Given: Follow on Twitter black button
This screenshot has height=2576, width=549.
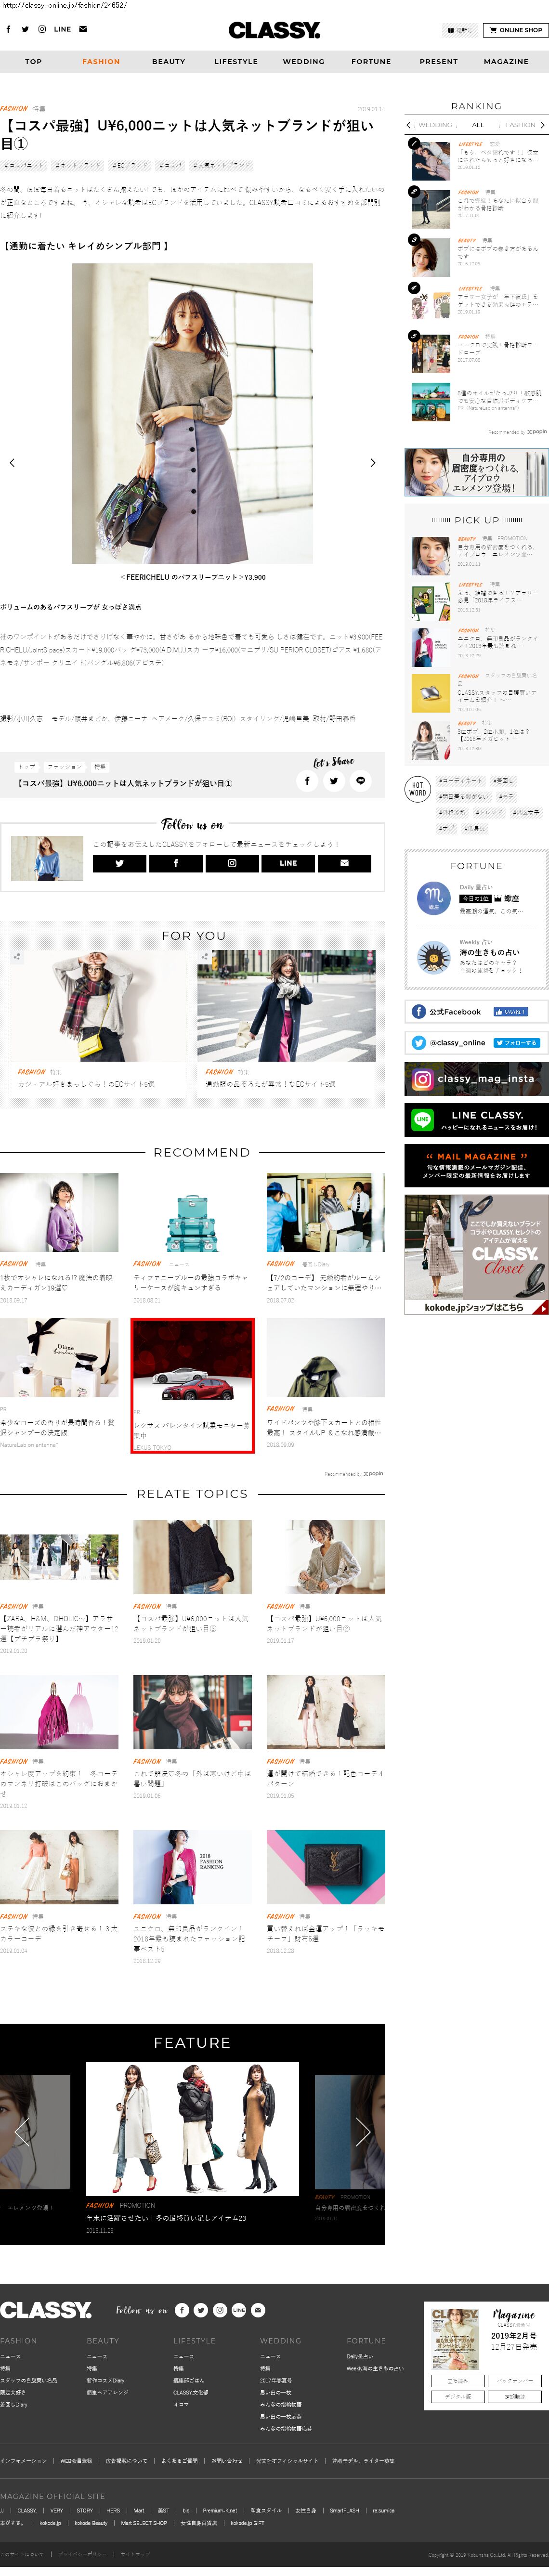Looking at the screenshot, I should tap(119, 864).
